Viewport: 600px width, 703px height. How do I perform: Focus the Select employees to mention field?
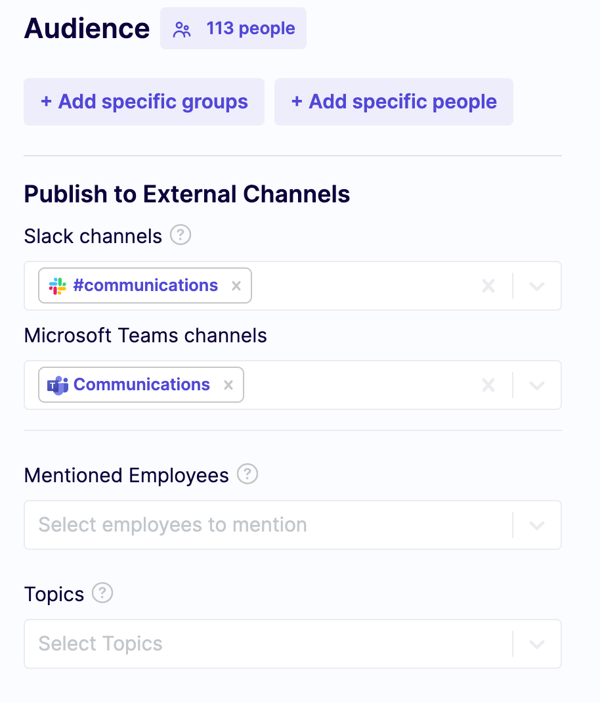click(x=263, y=525)
